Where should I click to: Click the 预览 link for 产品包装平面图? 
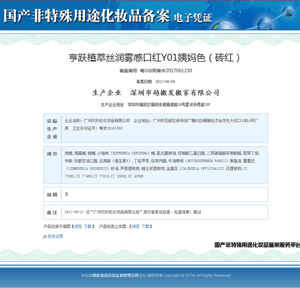78,226
